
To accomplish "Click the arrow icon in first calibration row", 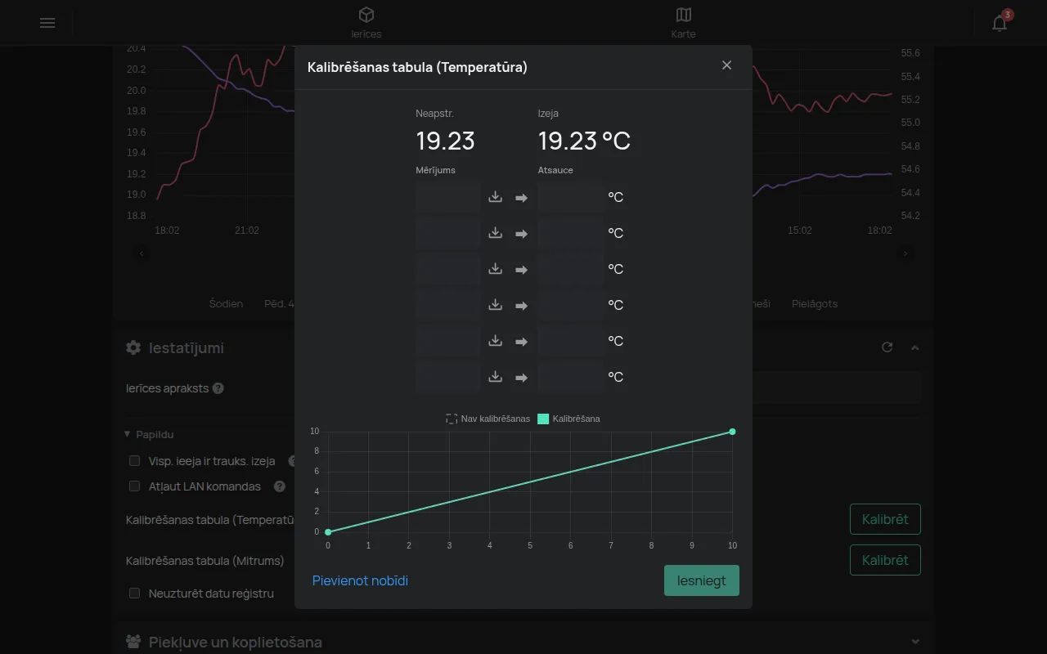I will (521, 198).
